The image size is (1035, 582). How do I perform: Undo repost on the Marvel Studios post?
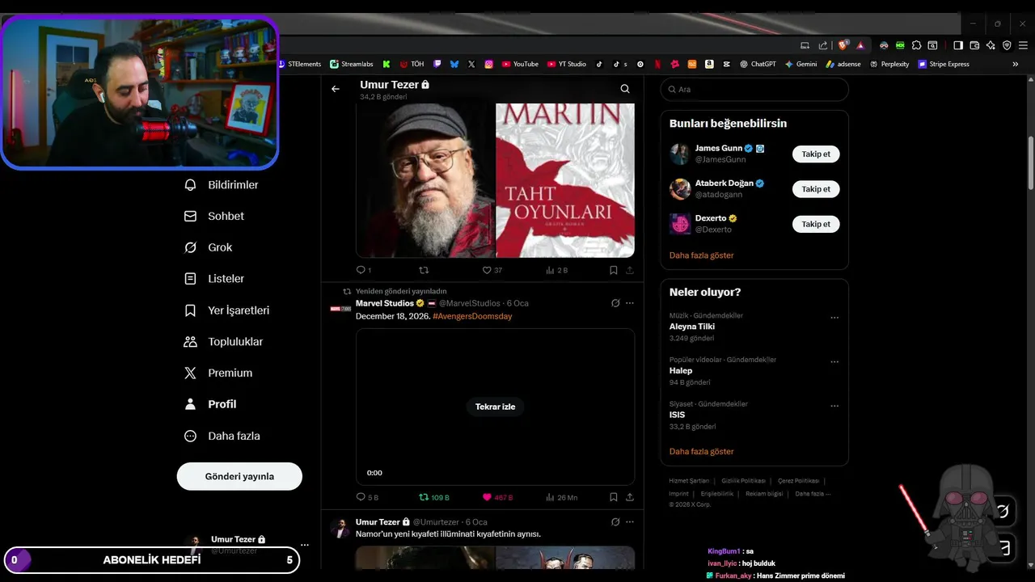pyautogui.click(x=433, y=497)
